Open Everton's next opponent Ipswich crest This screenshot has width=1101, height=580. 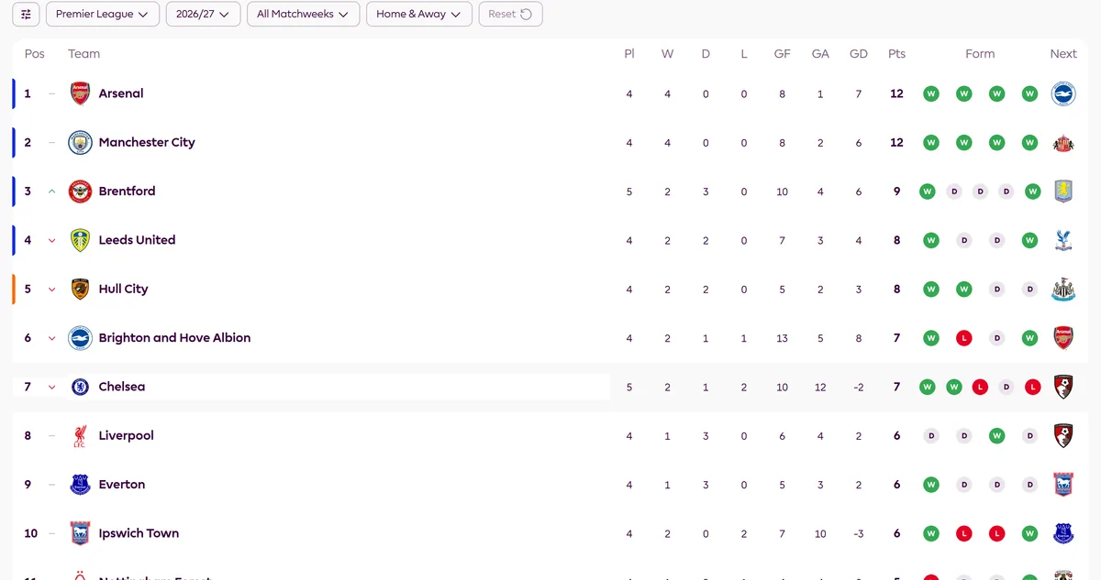coord(1063,485)
